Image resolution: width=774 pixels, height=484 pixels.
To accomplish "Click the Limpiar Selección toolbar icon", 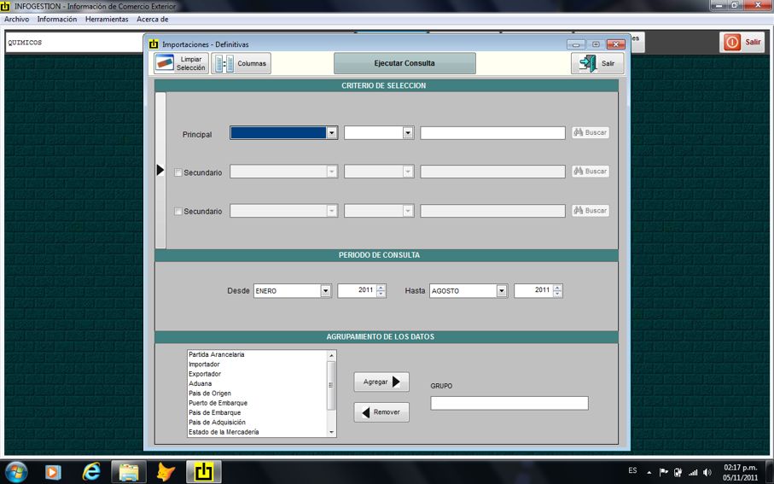I will [x=165, y=63].
